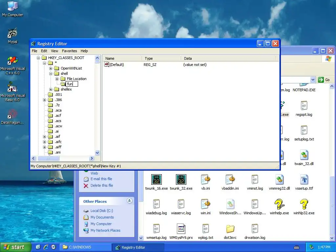Expand the .386 key
This screenshot has height=252, width=336.
(44, 100)
